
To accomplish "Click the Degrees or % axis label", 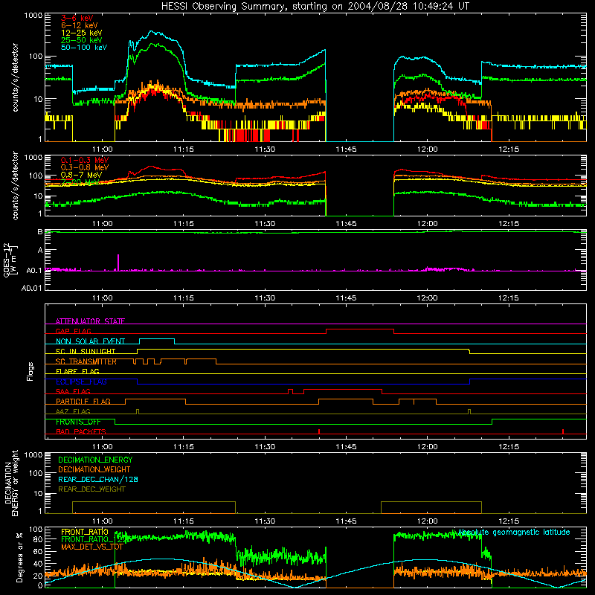I will 19,557.
